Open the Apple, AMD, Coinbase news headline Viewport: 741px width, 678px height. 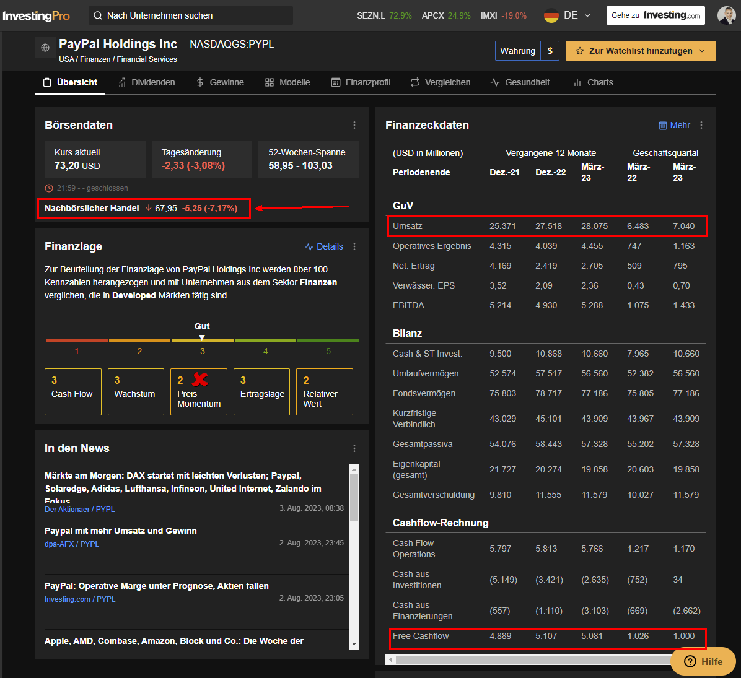tap(174, 641)
